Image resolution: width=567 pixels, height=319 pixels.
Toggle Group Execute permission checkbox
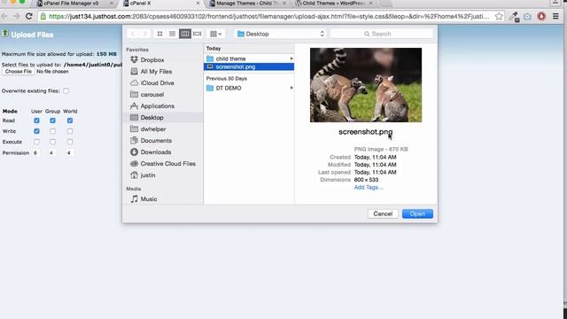(x=53, y=142)
